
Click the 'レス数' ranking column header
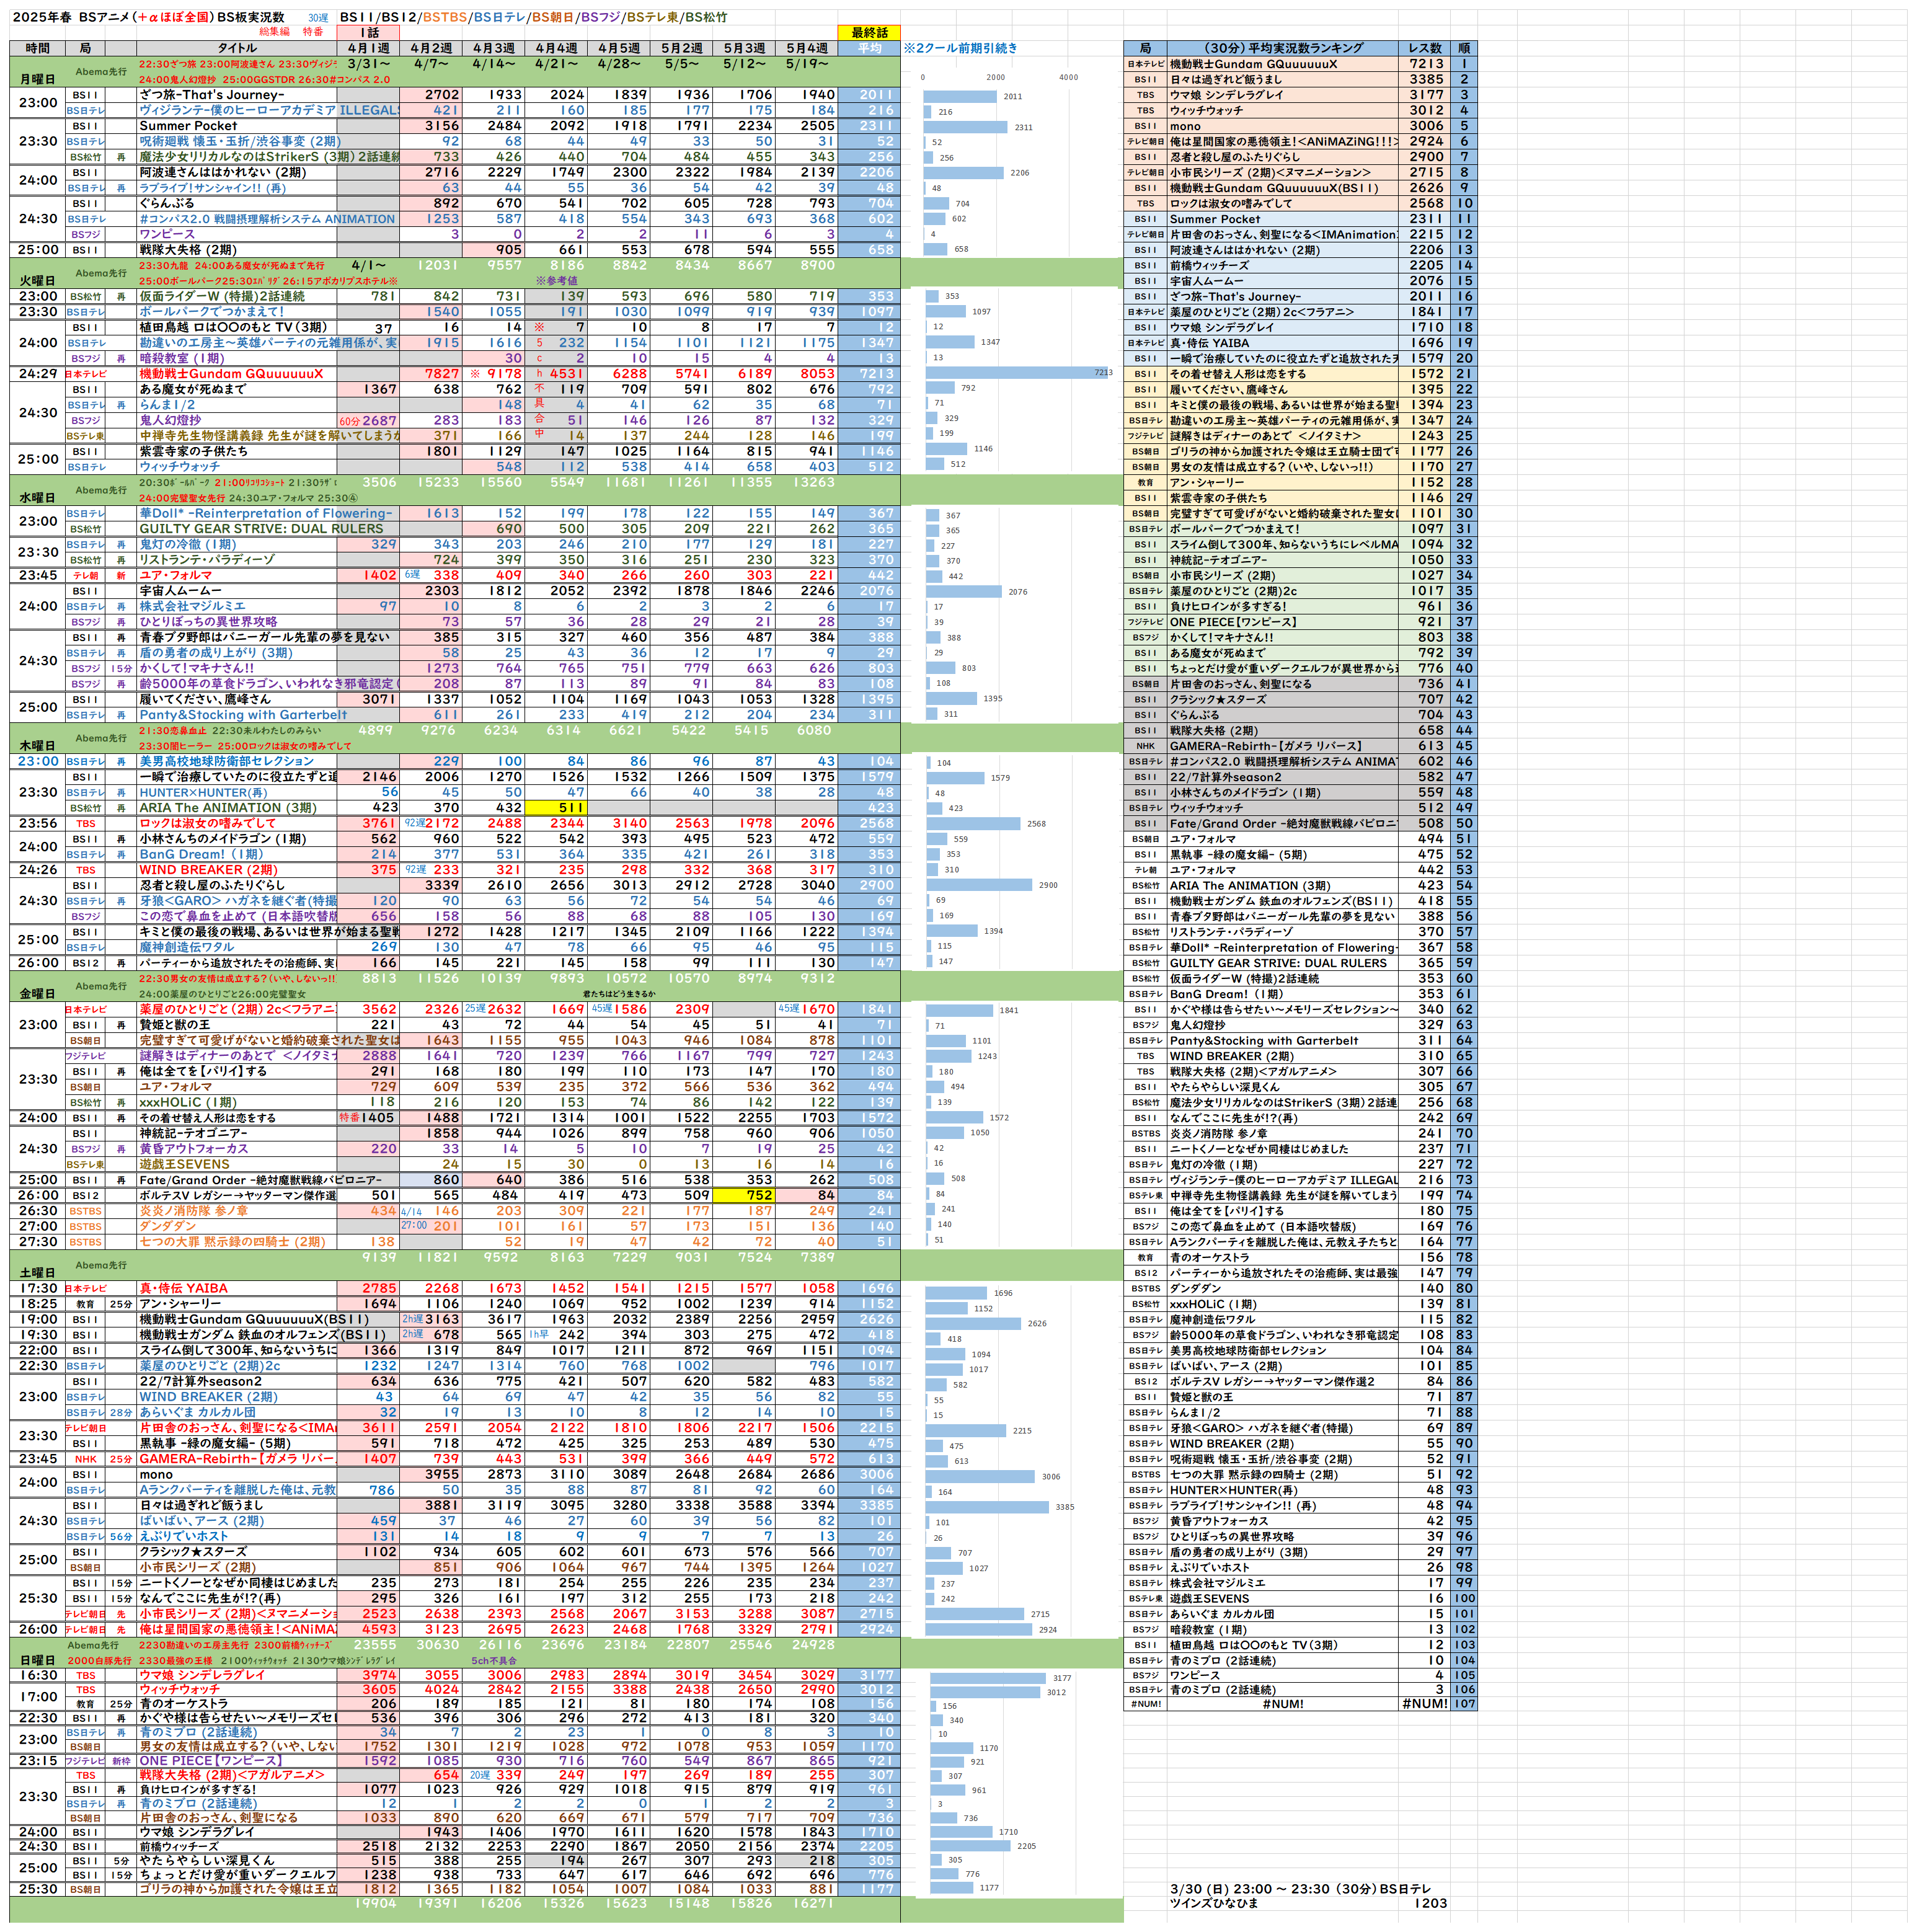[1425, 48]
